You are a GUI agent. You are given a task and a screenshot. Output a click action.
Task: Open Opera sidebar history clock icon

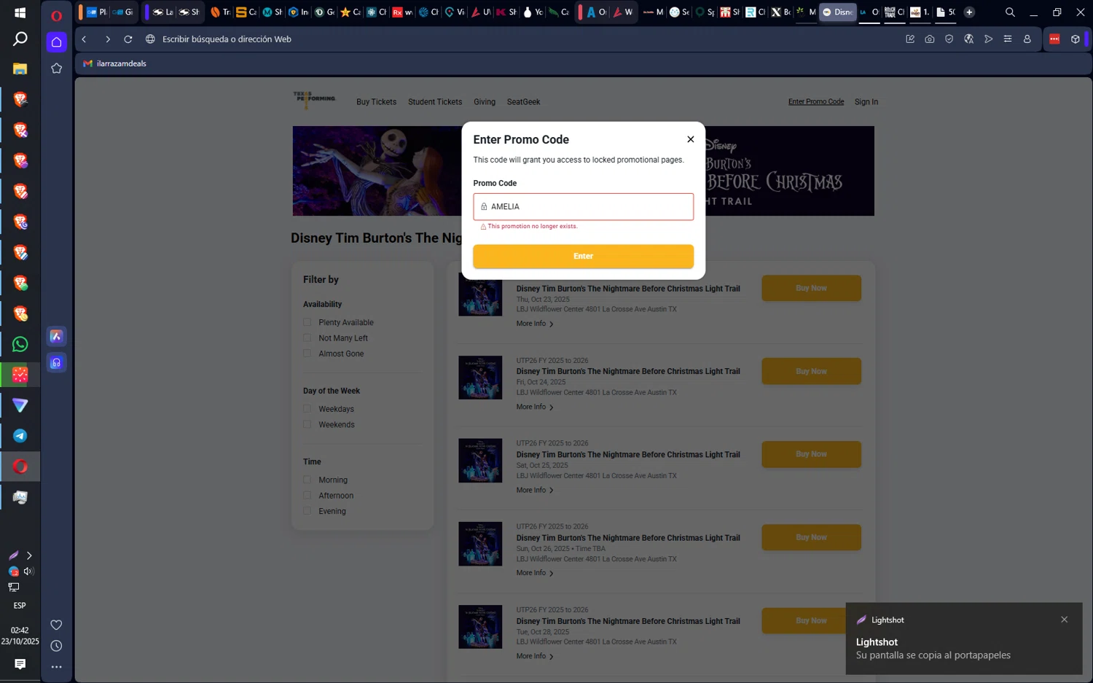(x=56, y=646)
